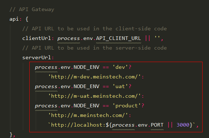Select API_CLIENT_URL variable name
The height and width of the screenshot is (138, 209).
point(118,38)
